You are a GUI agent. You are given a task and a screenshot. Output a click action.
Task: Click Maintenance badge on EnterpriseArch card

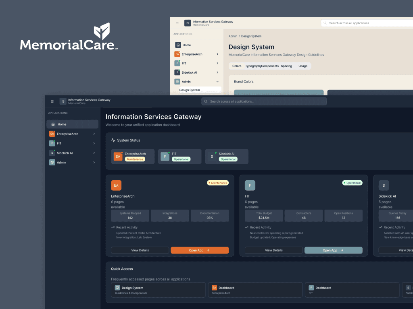(x=218, y=183)
